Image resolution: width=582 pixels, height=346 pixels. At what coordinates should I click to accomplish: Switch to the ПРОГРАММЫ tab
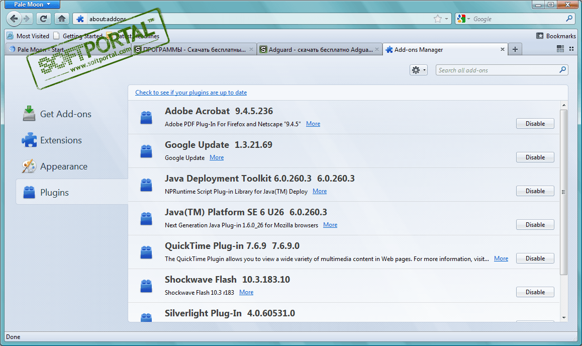[194, 49]
